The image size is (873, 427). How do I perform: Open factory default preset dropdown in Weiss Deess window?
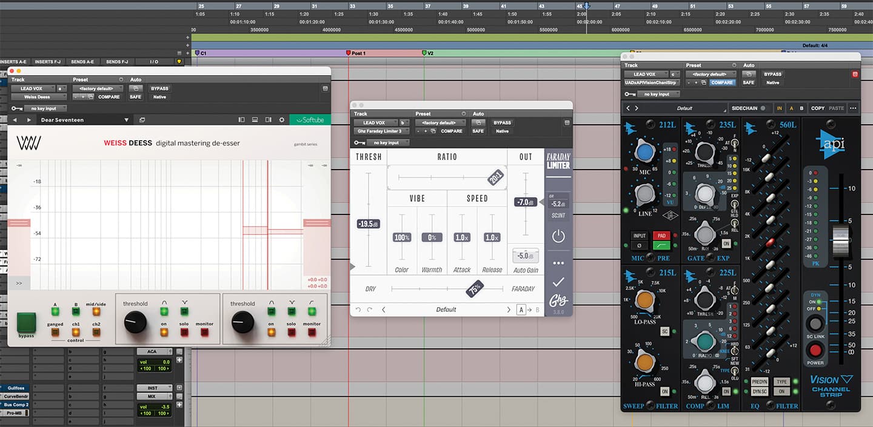[x=98, y=88]
